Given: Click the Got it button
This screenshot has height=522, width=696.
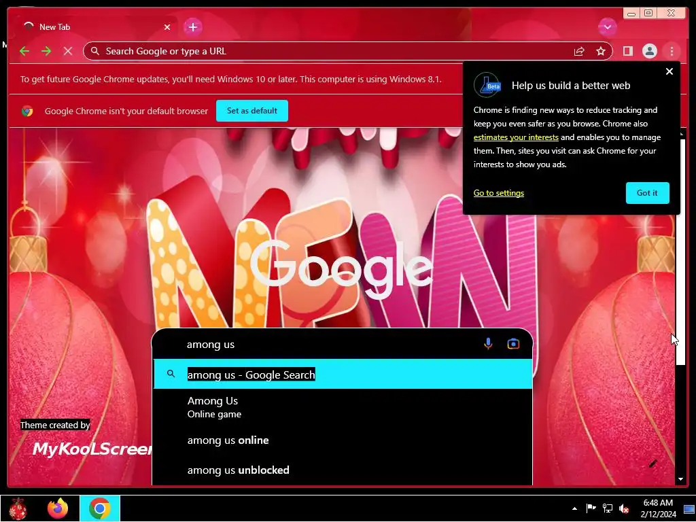Looking at the screenshot, I should [647, 193].
